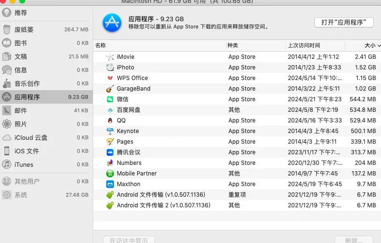Click the iPhoto app icon
The image size is (381, 243).
[110, 67]
